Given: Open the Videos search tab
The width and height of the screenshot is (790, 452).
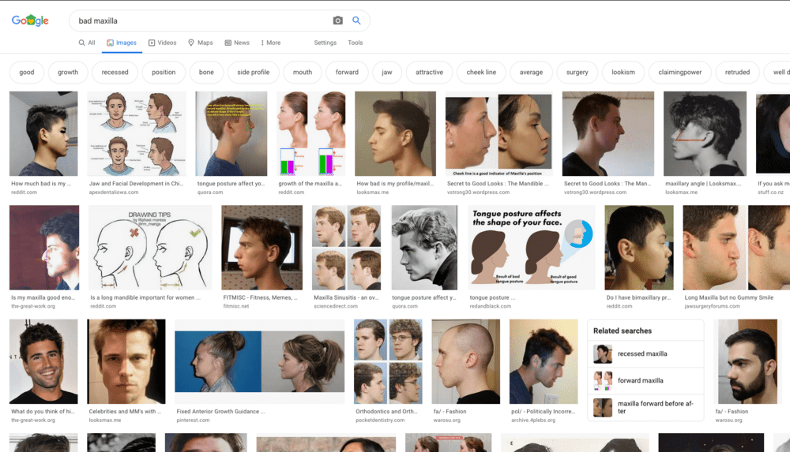Looking at the screenshot, I should (161, 43).
